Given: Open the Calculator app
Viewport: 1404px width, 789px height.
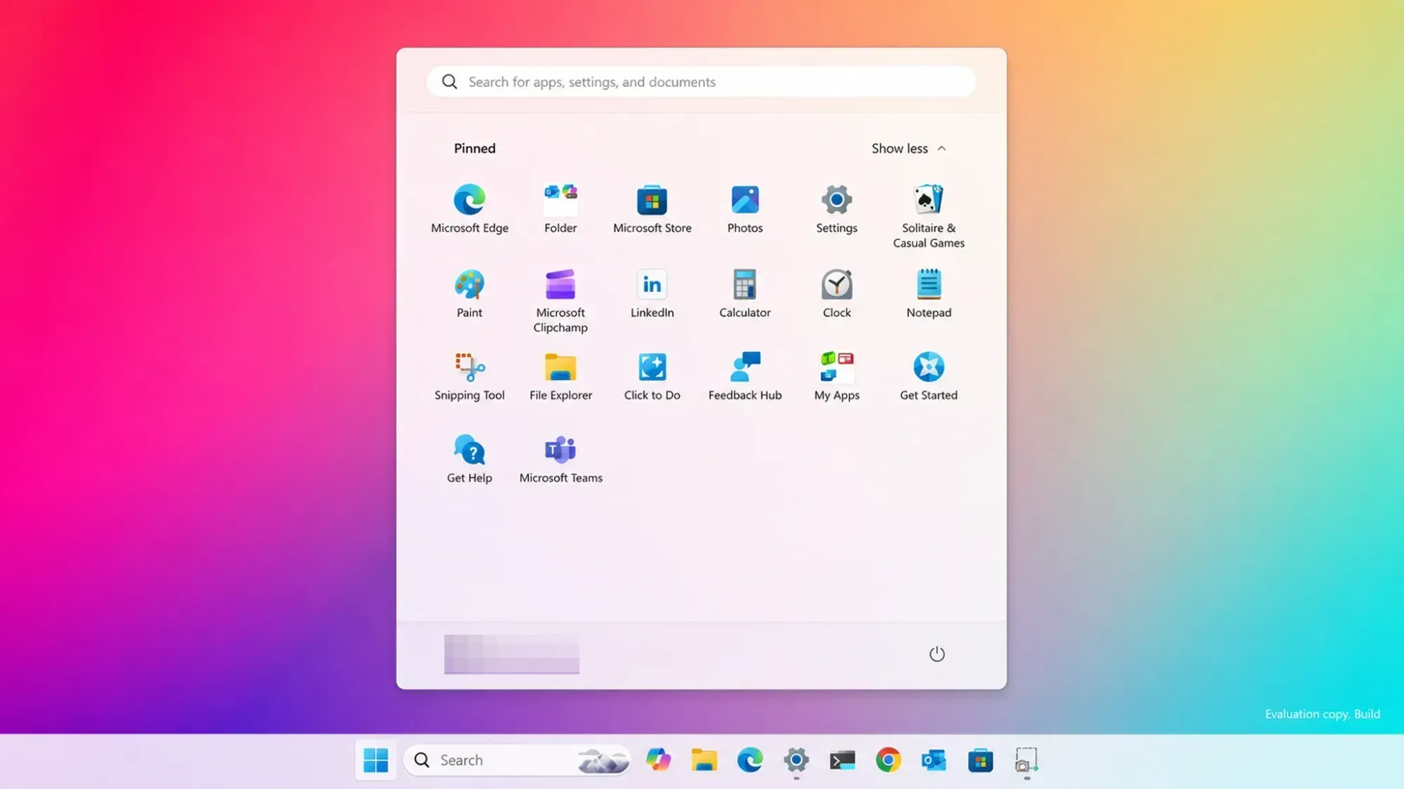Looking at the screenshot, I should [x=745, y=293].
